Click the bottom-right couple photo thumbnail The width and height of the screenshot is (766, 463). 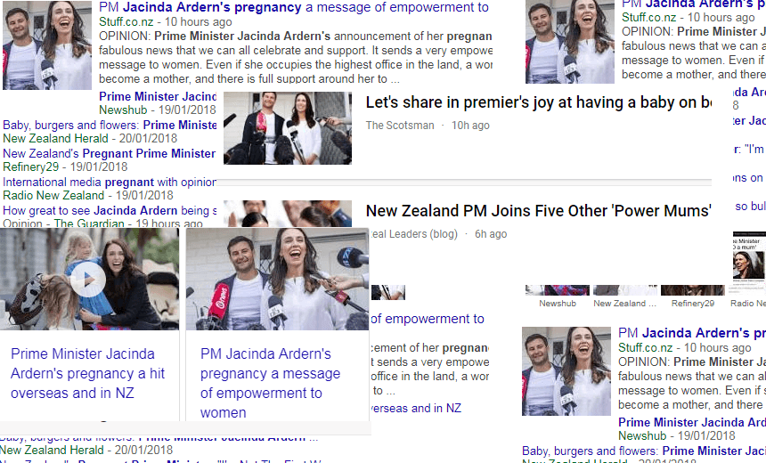click(x=566, y=371)
